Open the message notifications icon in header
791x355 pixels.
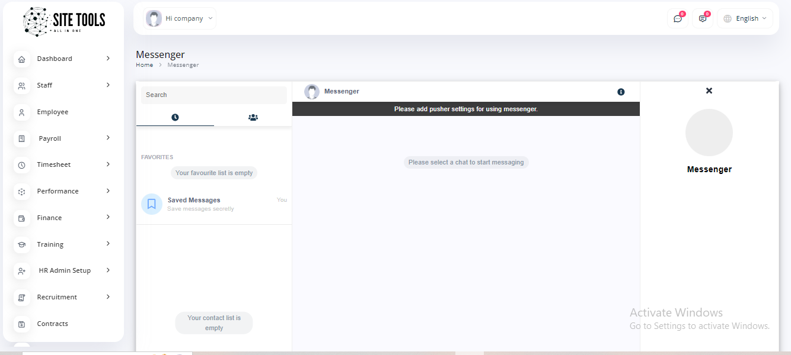702,19
